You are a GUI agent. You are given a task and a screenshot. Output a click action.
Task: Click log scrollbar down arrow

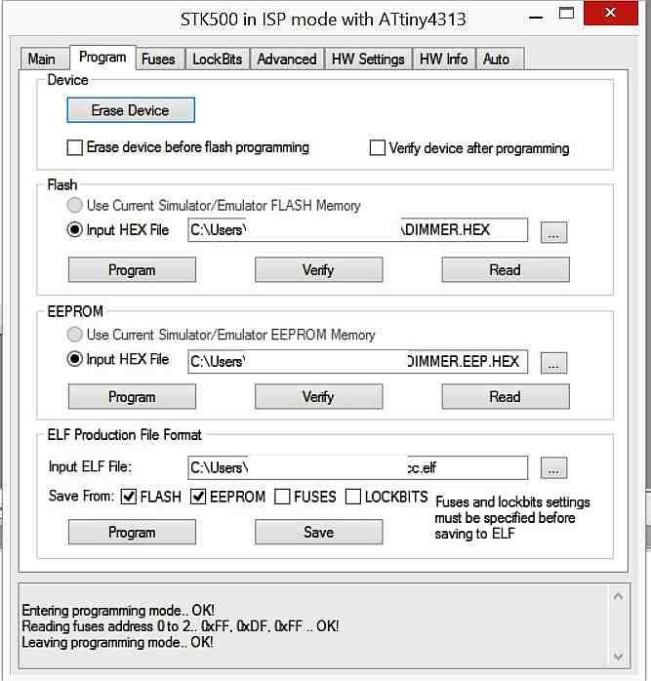618,656
